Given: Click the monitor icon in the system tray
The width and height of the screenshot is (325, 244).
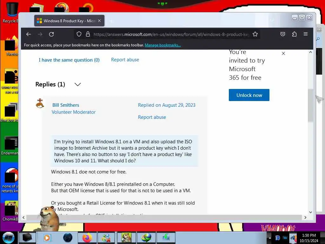Looking at the screenshot, I should [x=285, y=238].
